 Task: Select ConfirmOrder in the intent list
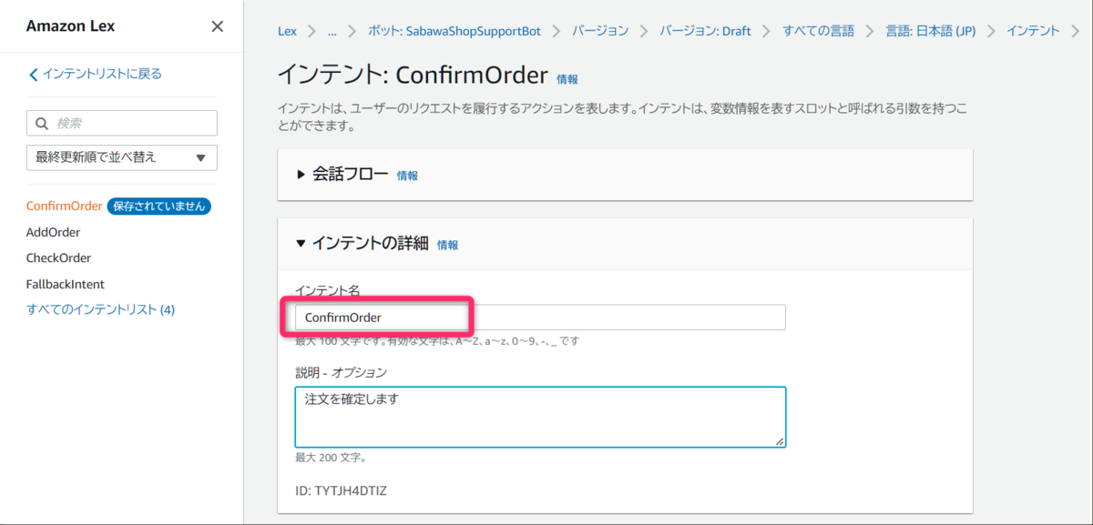64,206
